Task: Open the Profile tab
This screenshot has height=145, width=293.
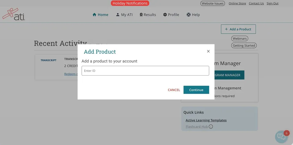Action: [x=171, y=15]
